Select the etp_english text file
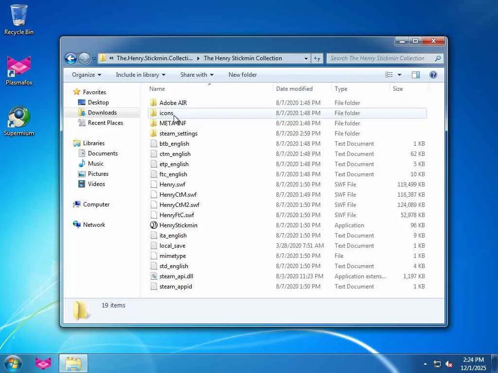This screenshot has width=498, height=373. [287, 164]
